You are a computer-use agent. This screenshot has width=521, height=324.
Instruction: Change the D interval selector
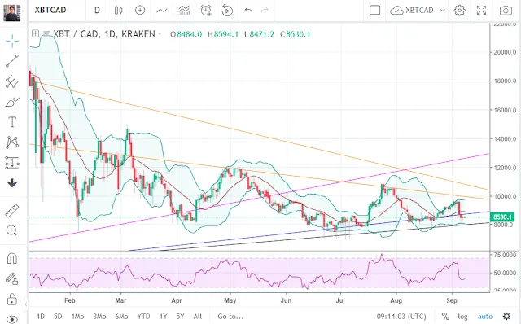point(97,11)
